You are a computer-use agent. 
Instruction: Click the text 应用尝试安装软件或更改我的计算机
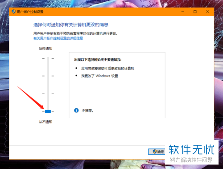107,68
